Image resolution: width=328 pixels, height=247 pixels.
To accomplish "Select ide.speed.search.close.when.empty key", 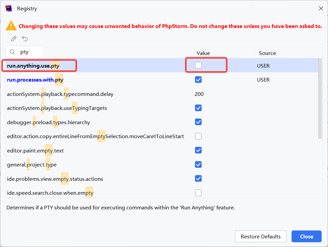I will click(x=50, y=193).
